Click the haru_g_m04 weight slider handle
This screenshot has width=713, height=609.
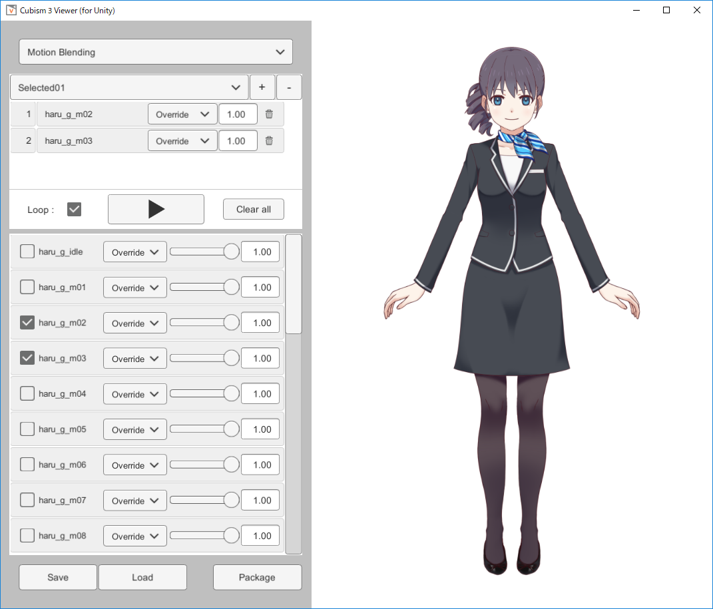pyautogui.click(x=232, y=393)
